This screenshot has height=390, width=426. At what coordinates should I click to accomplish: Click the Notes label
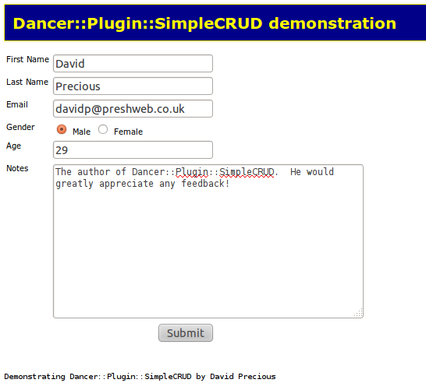coord(17,168)
